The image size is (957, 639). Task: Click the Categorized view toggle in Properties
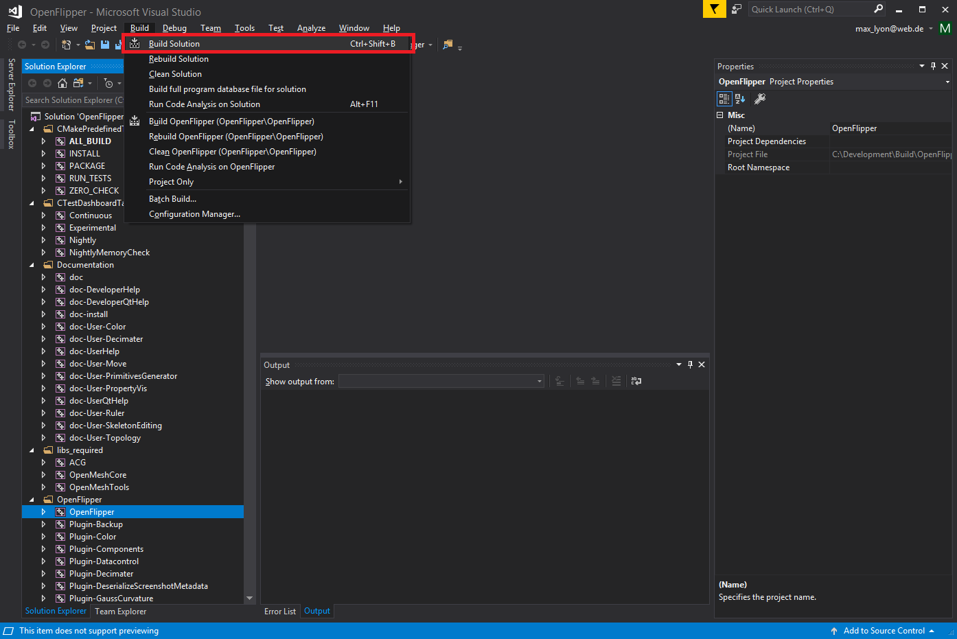click(724, 98)
